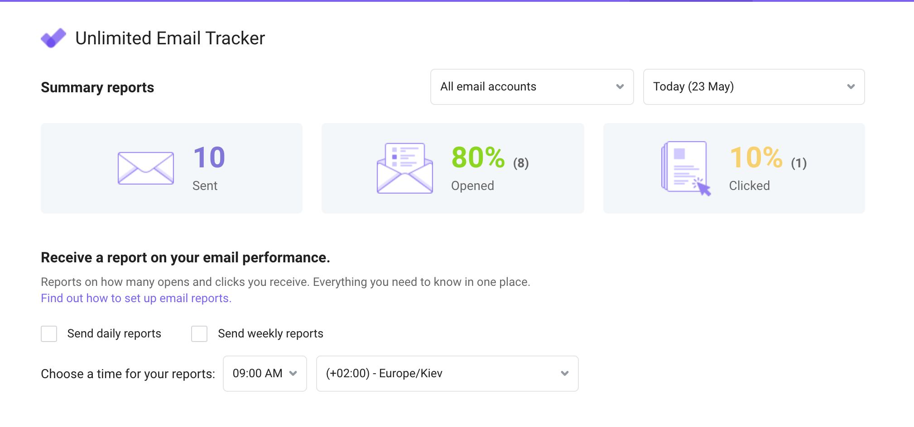Screen dimensions: 914x427
Task: Click the 10% clicked rate value
Action: click(x=756, y=157)
